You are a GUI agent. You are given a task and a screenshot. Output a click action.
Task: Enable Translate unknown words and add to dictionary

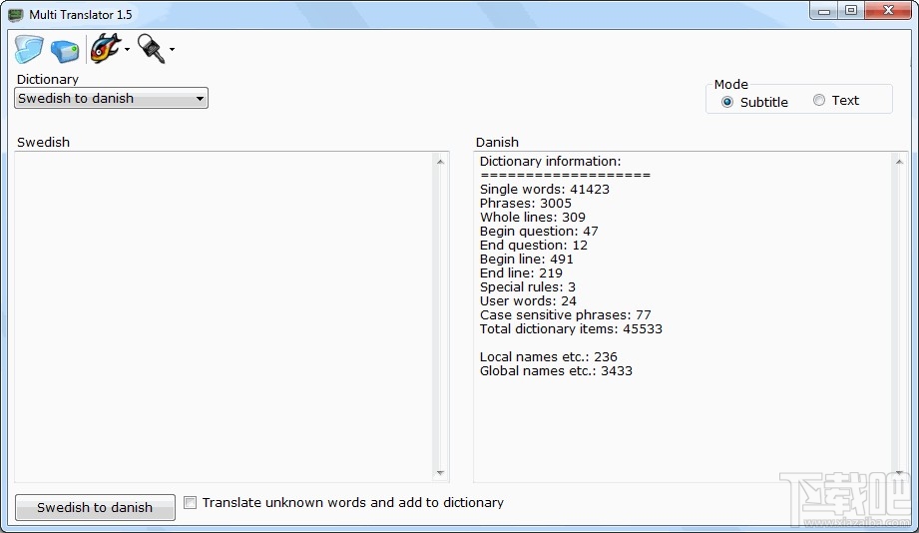pyautogui.click(x=190, y=502)
